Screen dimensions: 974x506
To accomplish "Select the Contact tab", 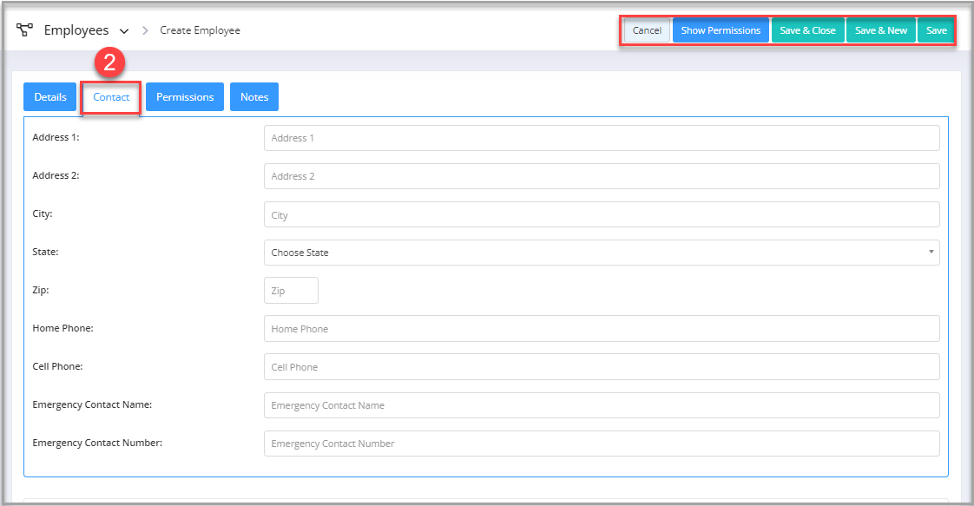I will click(111, 97).
